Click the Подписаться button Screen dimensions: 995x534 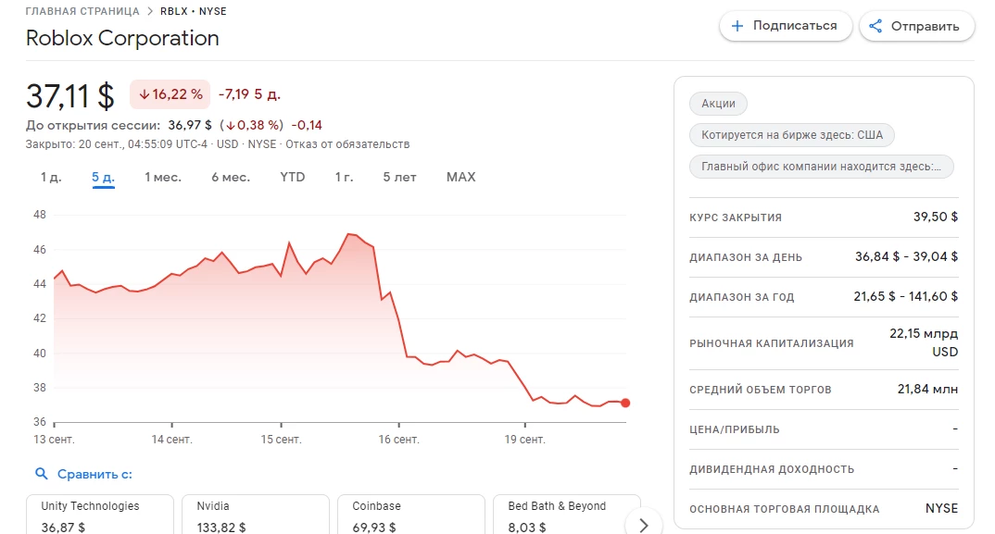(786, 26)
